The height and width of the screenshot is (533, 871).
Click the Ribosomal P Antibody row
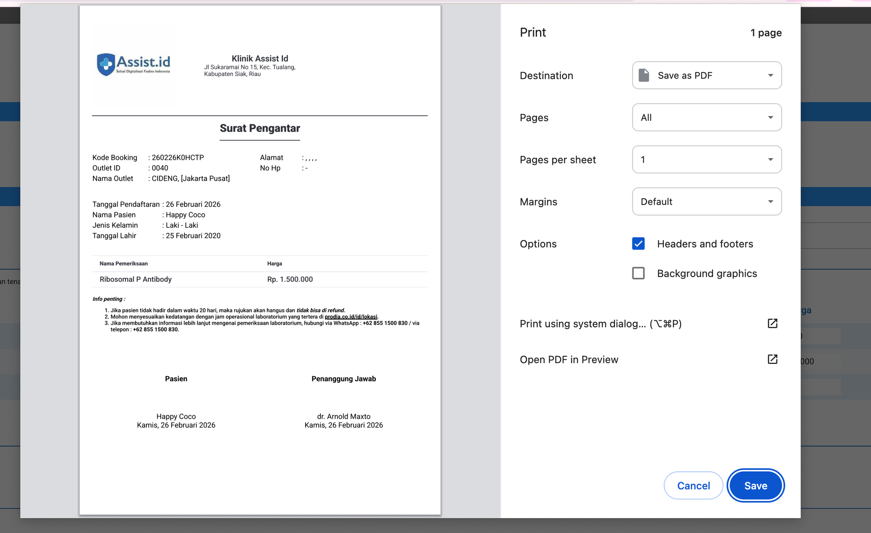(135, 279)
